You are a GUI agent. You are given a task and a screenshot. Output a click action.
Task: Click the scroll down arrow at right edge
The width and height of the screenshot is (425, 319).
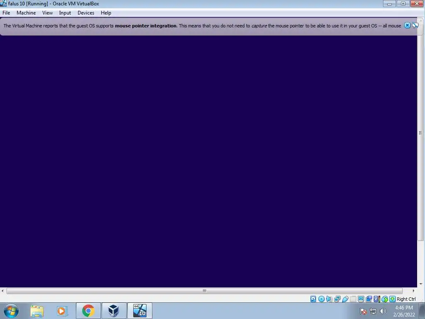coord(421,284)
